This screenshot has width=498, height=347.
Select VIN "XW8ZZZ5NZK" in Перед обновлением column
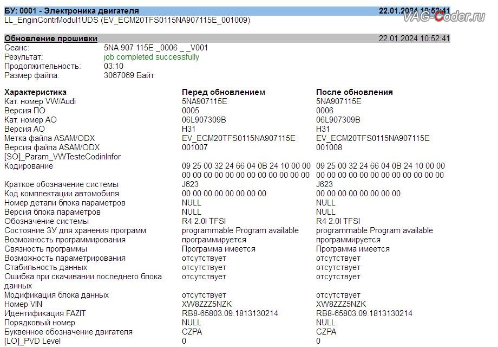(207, 304)
